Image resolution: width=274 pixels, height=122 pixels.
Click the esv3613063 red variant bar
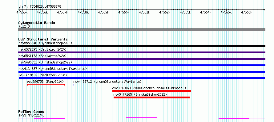151,91
